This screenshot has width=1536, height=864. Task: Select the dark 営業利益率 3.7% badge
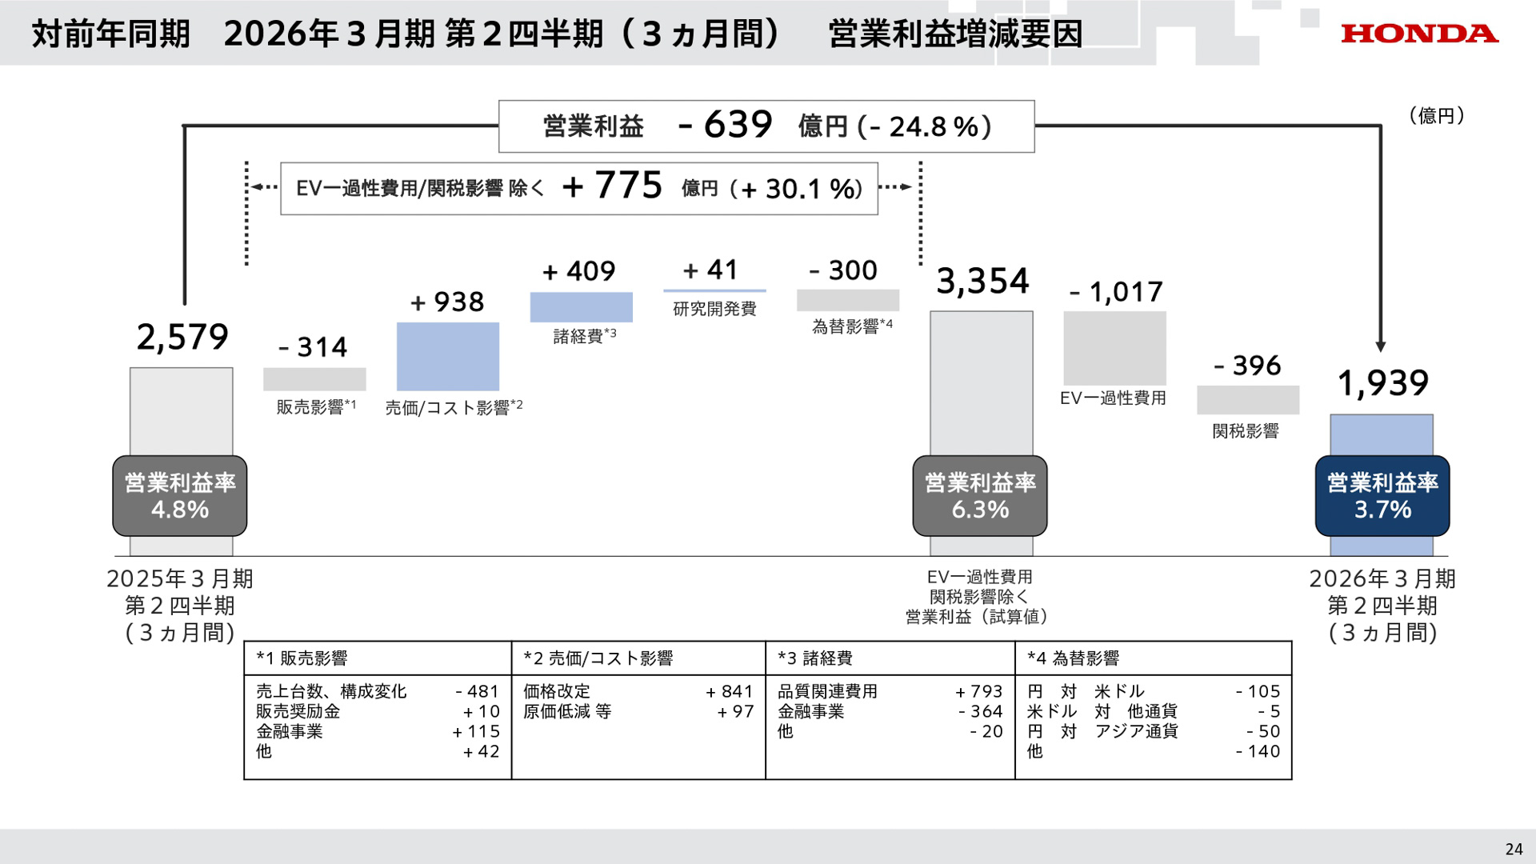pos(1382,495)
